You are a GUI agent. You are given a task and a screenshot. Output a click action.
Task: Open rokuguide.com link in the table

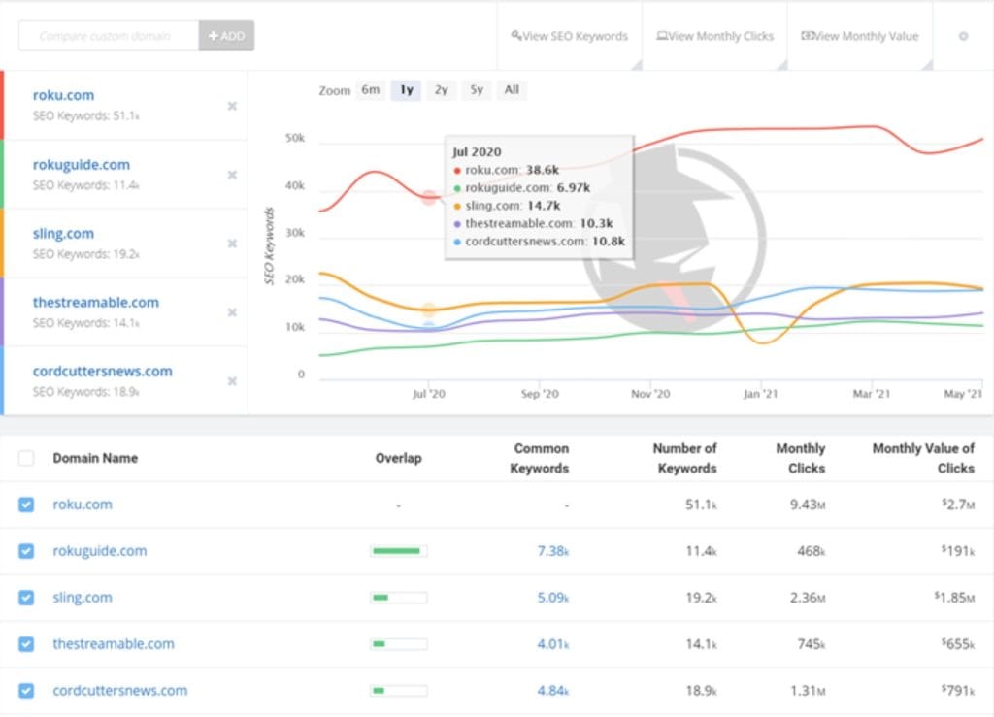click(x=100, y=551)
